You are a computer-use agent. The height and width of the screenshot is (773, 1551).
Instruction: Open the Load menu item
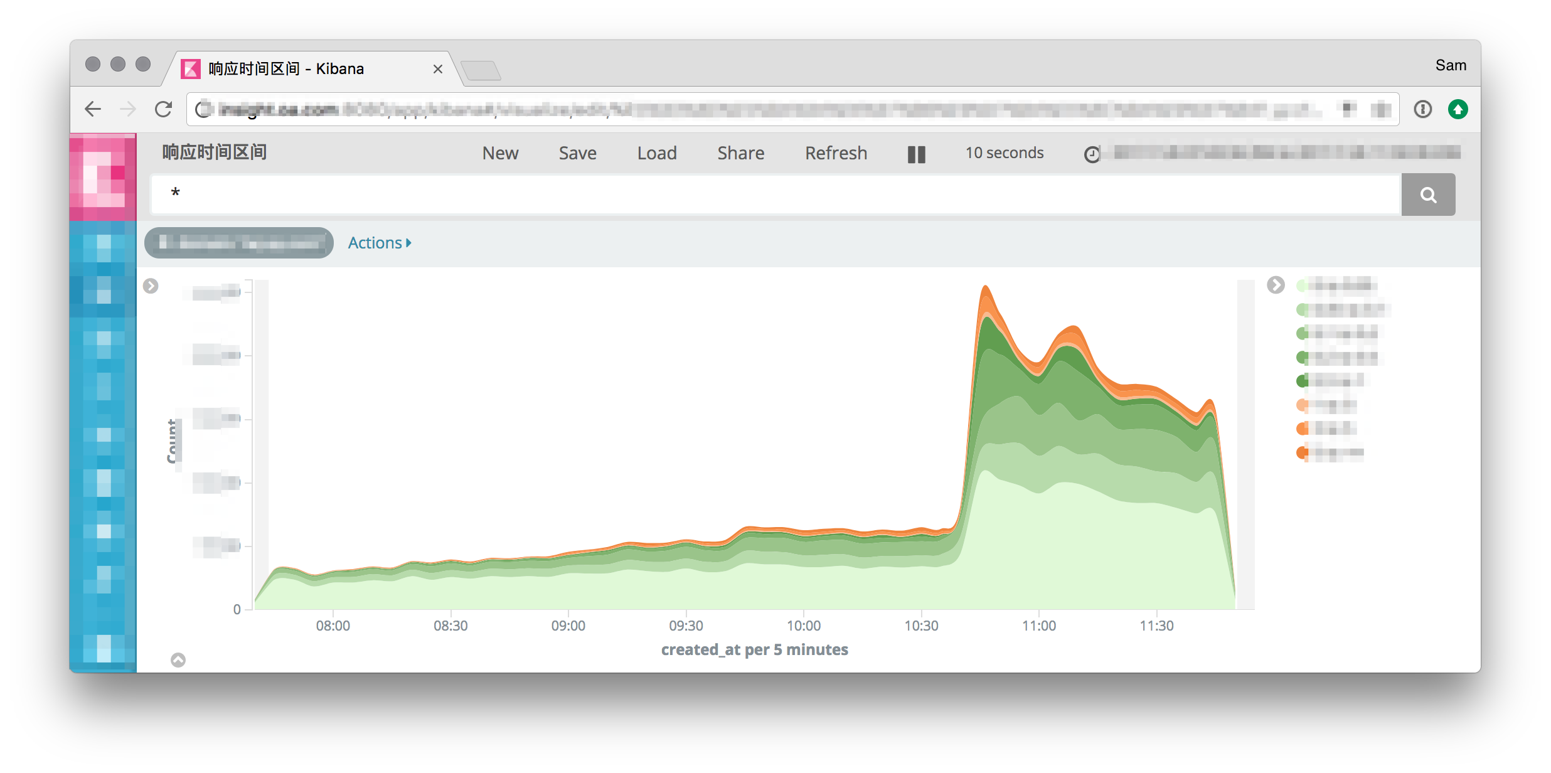click(x=656, y=153)
